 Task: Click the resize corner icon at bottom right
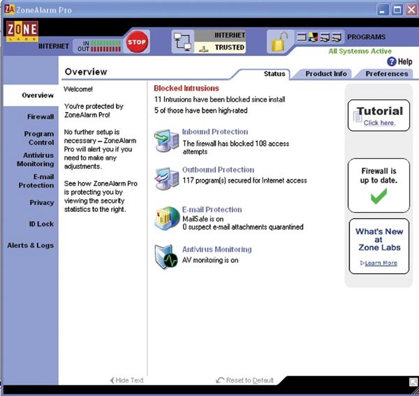point(413,381)
